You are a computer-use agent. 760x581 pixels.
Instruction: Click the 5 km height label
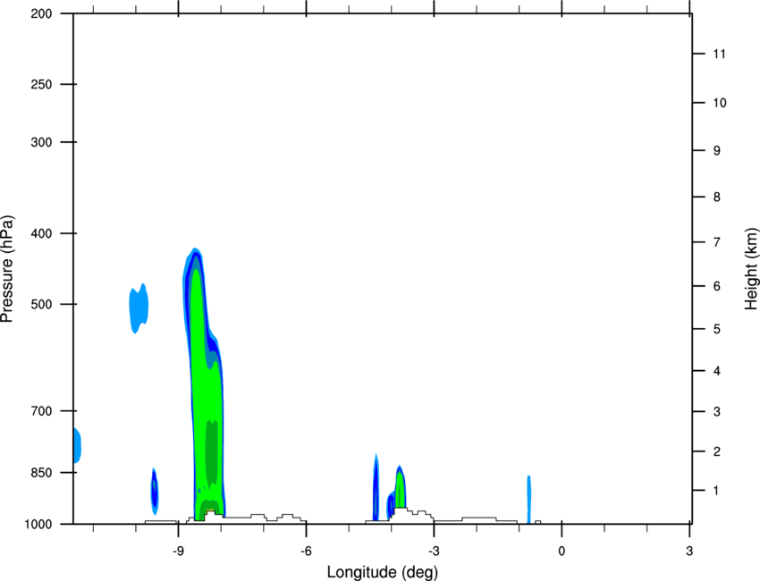click(717, 329)
